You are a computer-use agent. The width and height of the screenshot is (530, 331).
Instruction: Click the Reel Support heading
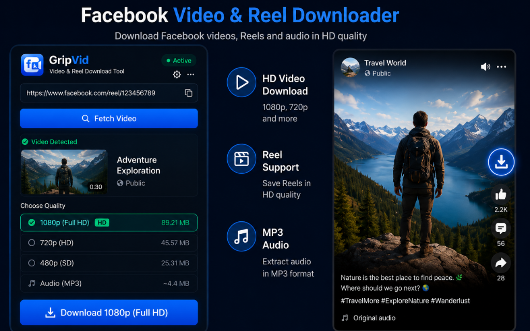281,161
